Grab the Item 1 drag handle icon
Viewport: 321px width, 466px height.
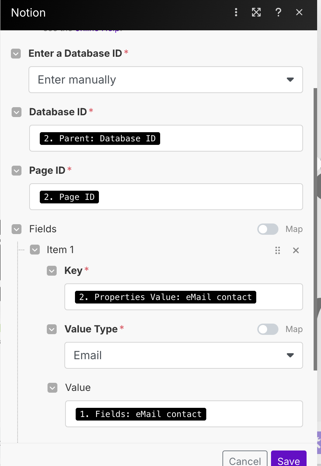pyautogui.click(x=278, y=250)
